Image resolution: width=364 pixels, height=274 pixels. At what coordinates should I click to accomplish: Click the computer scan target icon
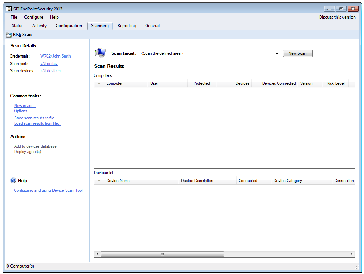100,53
